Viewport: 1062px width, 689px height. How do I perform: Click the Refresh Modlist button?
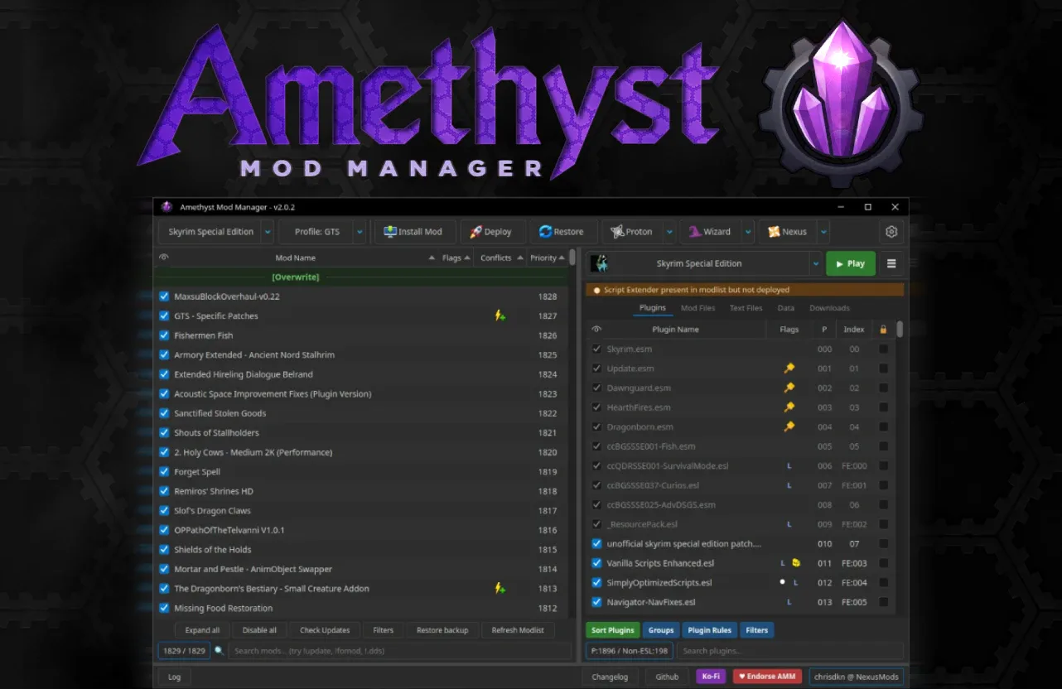[518, 630]
